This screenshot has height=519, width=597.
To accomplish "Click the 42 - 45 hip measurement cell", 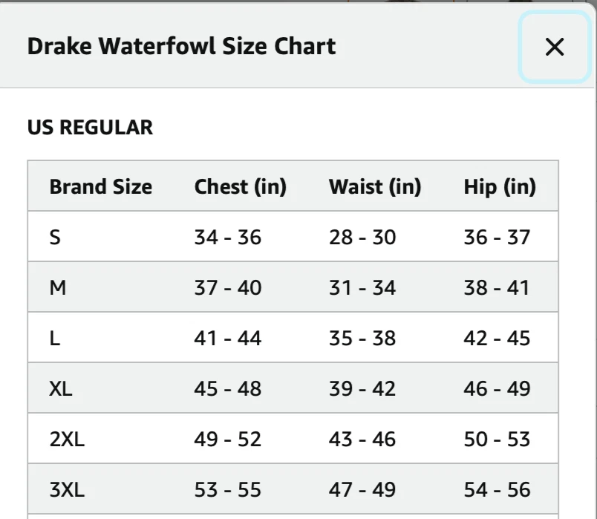I will (495, 338).
